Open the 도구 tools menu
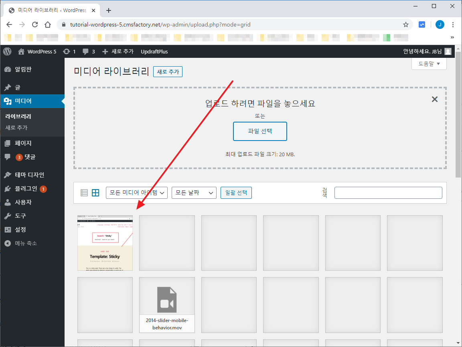This screenshot has height=347, width=462. tap(32, 216)
